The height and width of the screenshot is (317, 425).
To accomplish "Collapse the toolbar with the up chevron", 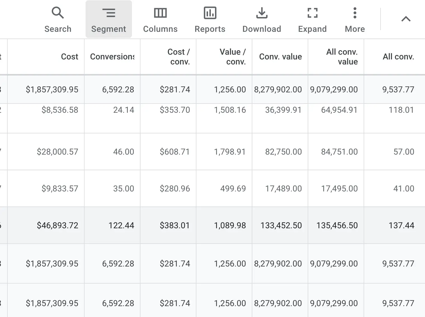I will (406, 19).
